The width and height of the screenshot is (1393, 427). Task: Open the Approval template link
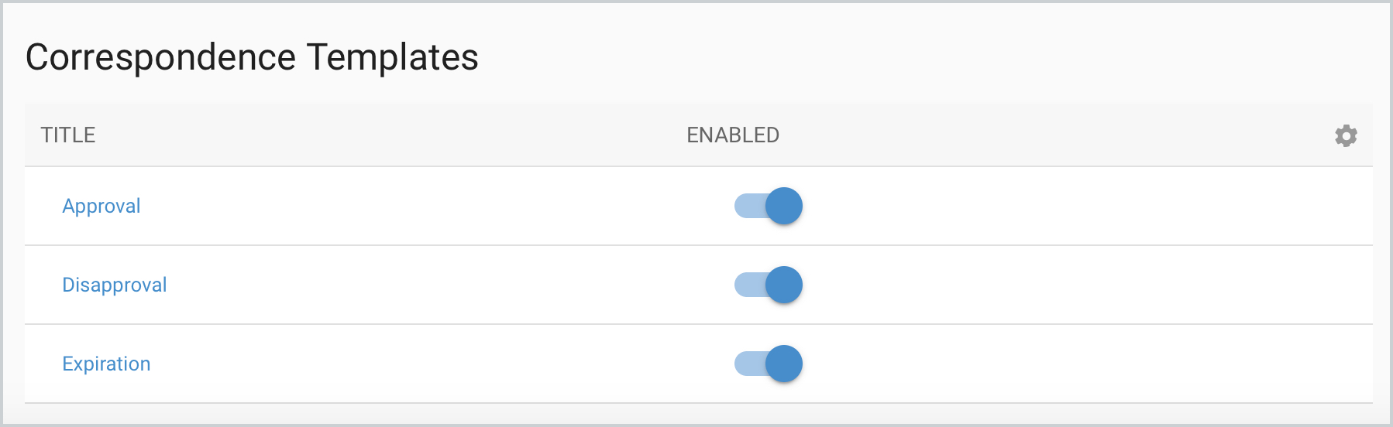pyautogui.click(x=101, y=206)
